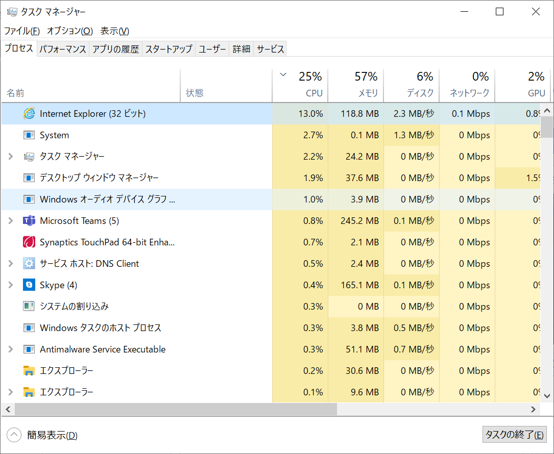Image resolution: width=554 pixels, height=454 pixels.
Task: Click the Antimalware Service Executable icon
Action: [29, 349]
